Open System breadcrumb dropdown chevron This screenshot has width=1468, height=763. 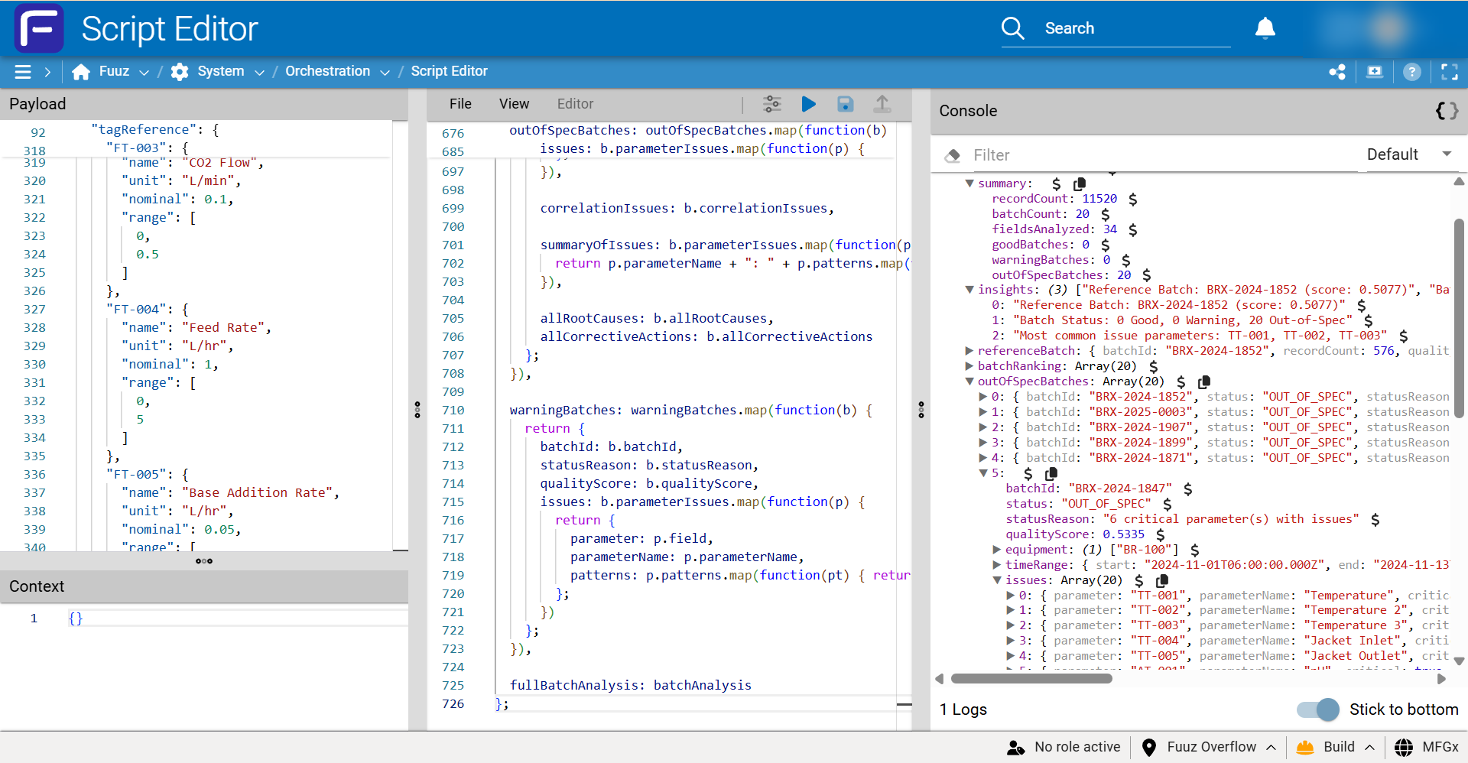(x=259, y=73)
